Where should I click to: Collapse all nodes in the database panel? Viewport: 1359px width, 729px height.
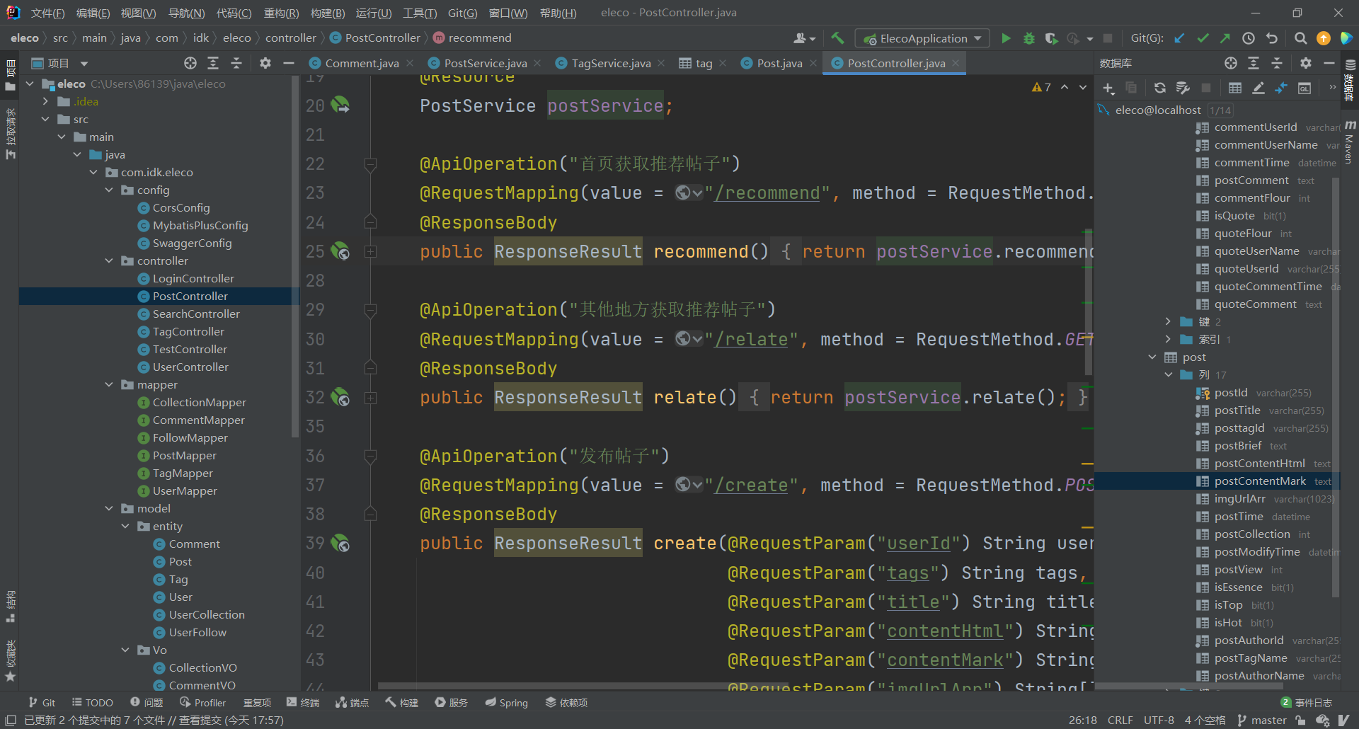pos(1277,63)
